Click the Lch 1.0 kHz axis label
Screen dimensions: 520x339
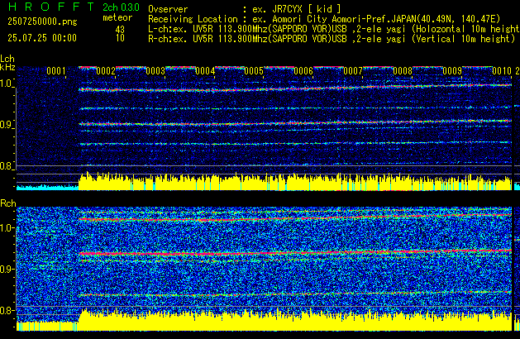coord(7,84)
